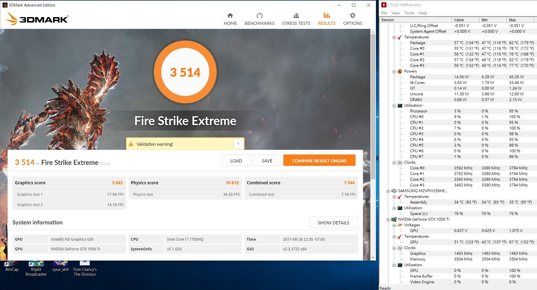Click the SAVE result button
The width and height of the screenshot is (537, 290).
point(267,161)
